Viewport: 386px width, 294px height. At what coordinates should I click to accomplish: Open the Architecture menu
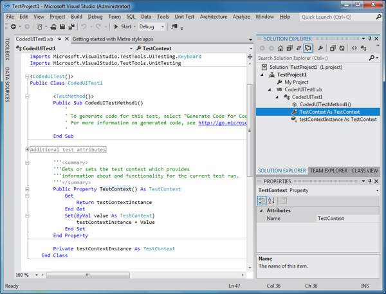click(x=214, y=17)
